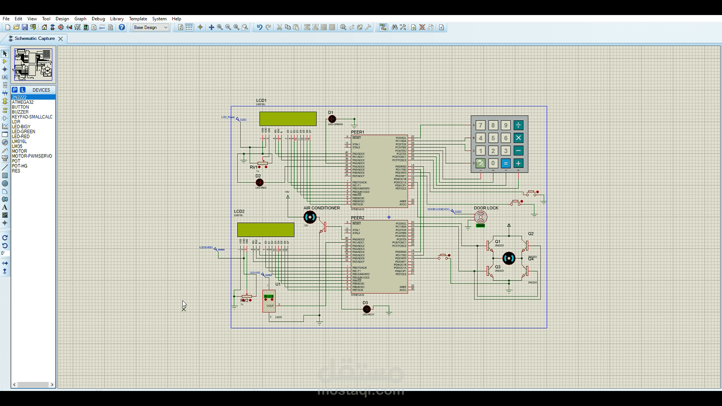Launch the 3D Visualizer toolbar icon
Viewport: 722px width, 406px height.
(x=69, y=27)
